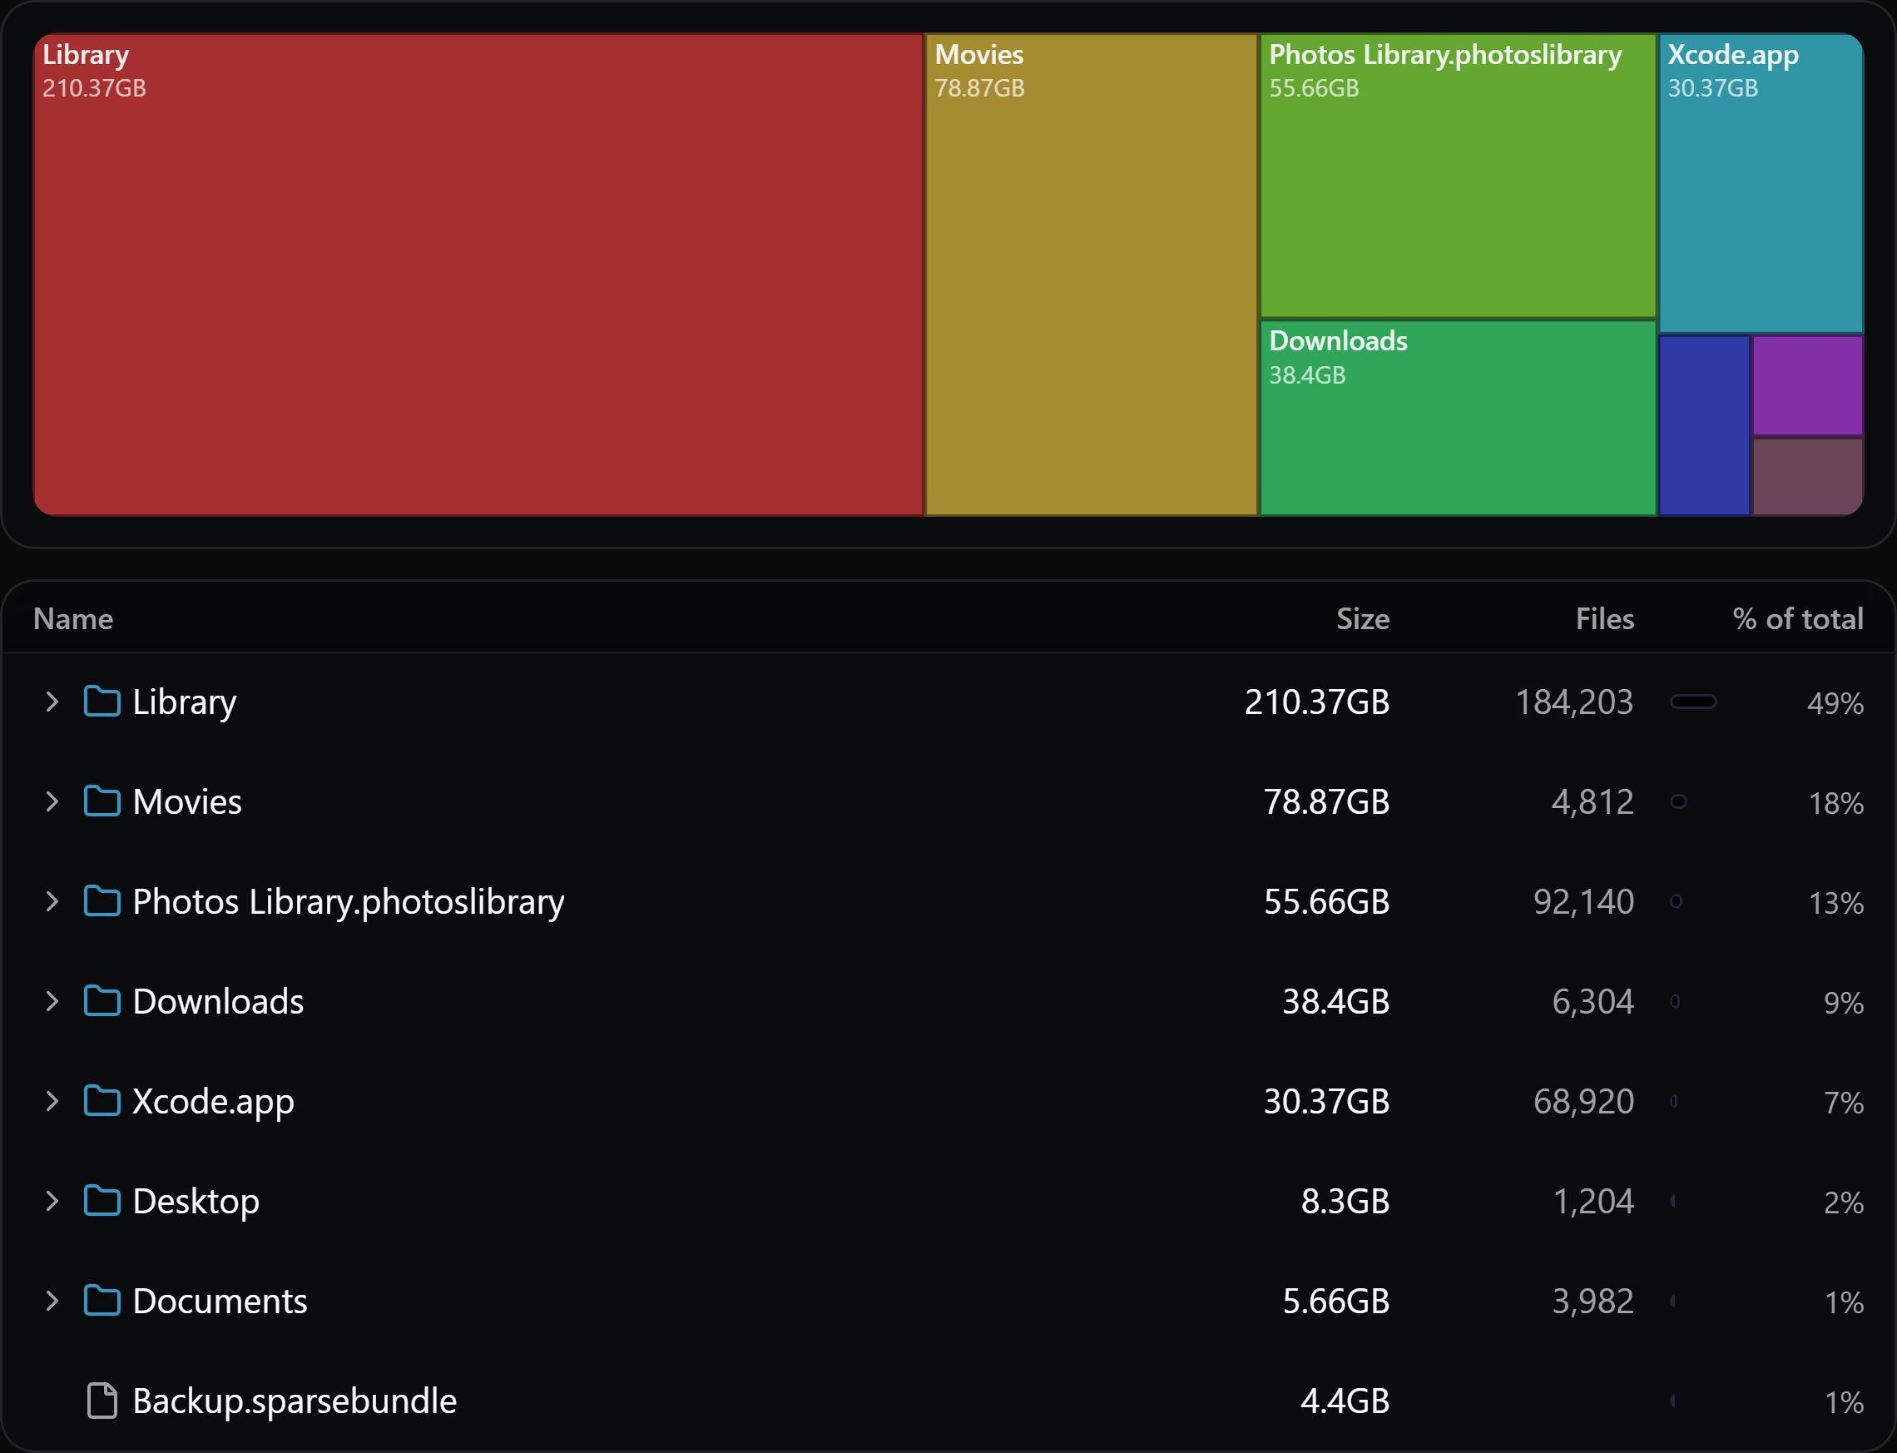Image resolution: width=1897 pixels, height=1453 pixels.
Task: Expand the Photos Library.photoslibrary row
Action: pyautogui.click(x=52, y=901)
